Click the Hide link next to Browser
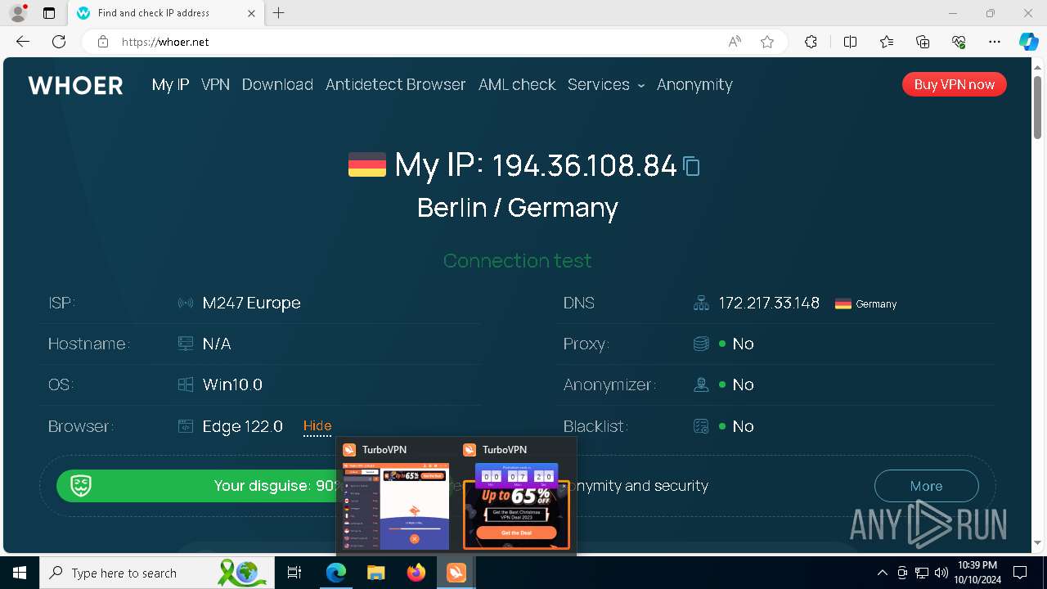1047x589 pixels. pos(317,425)
